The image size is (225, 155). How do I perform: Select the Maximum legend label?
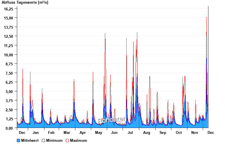(x=78, y=140)
